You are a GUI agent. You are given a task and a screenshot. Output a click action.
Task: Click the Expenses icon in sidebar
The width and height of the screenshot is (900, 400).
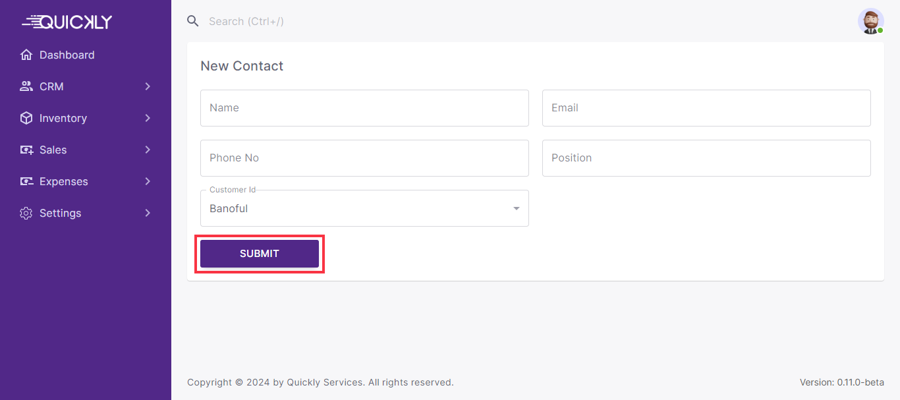pyautogui.click(x=26, y=181)
